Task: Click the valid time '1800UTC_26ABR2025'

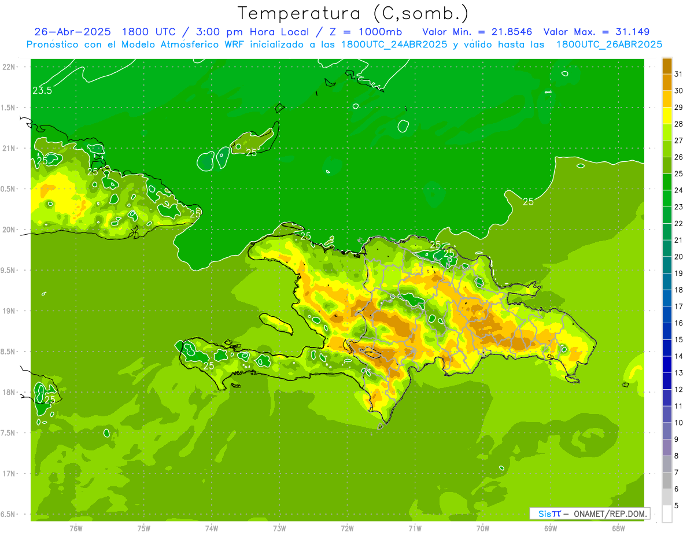Action: coord(609,45)
